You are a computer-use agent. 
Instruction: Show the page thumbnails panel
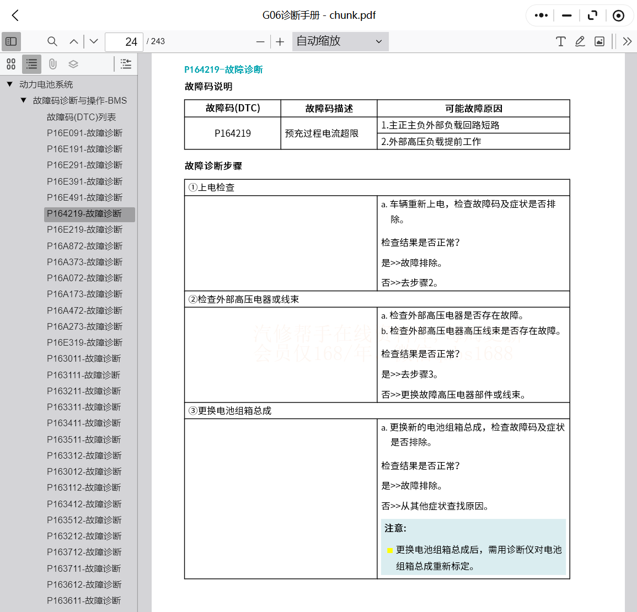[x=11, y=64]
